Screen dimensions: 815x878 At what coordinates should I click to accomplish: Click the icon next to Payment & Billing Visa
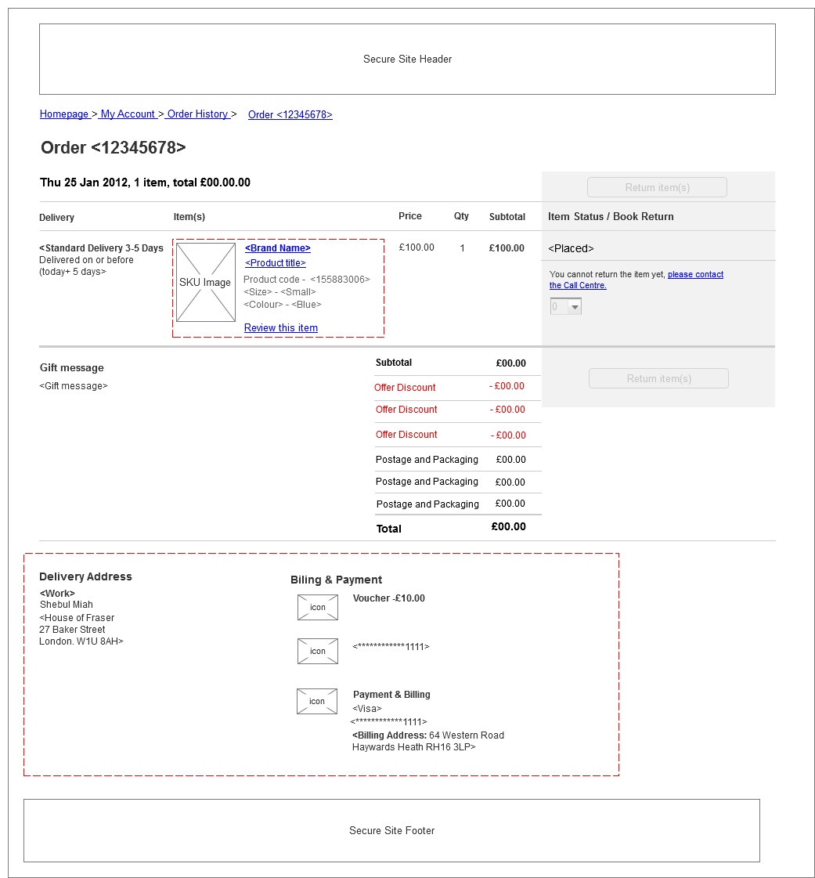(317, 701)
